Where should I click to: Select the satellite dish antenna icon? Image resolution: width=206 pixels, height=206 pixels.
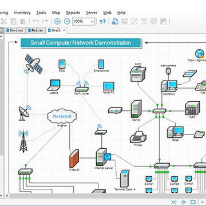point(24,113)
